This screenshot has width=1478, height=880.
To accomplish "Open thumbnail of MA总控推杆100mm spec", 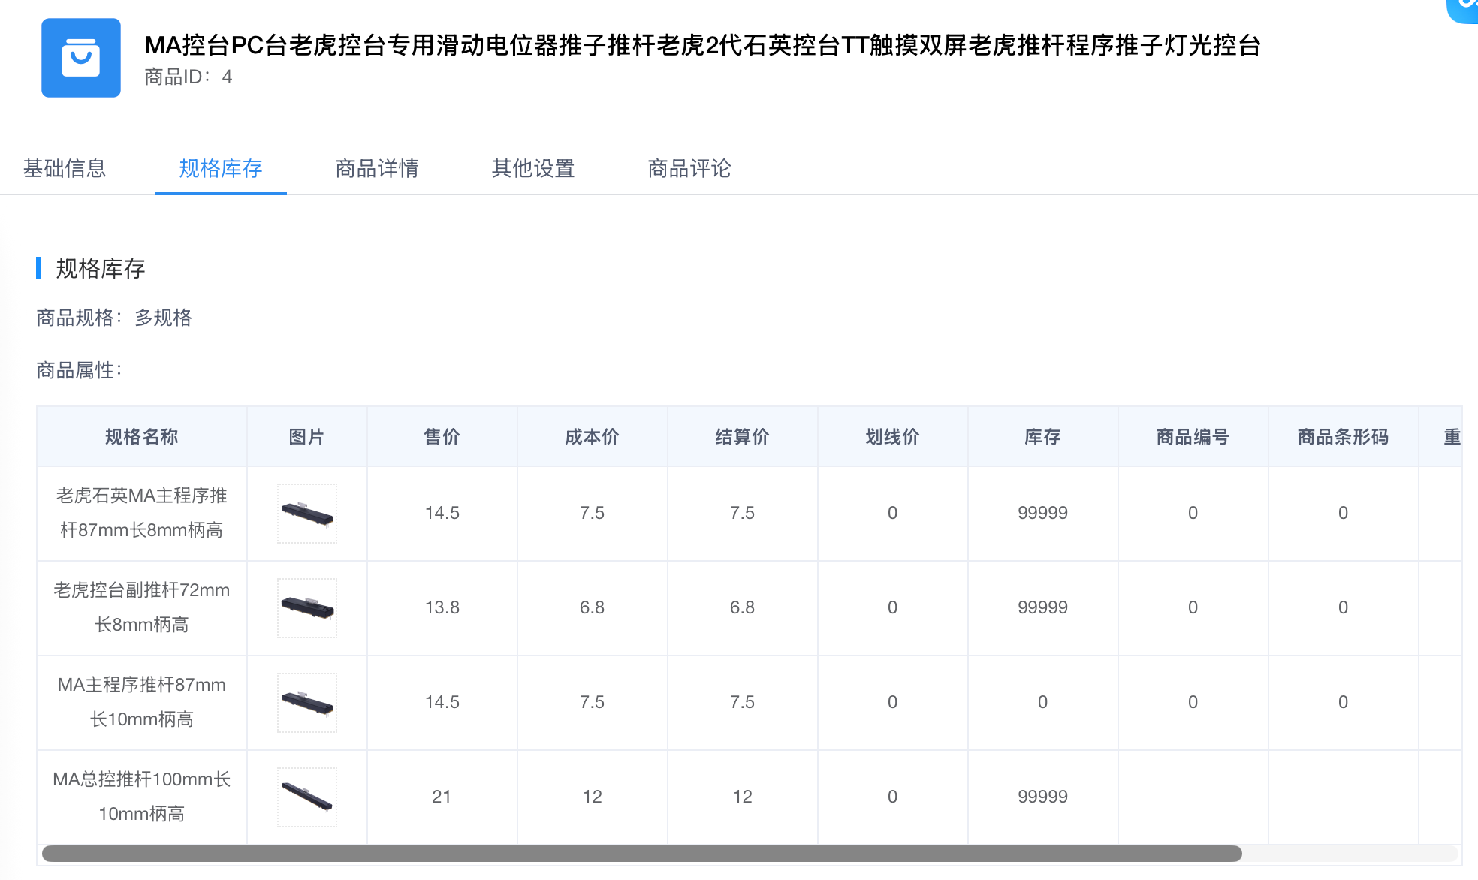I will tap(306, 797).
